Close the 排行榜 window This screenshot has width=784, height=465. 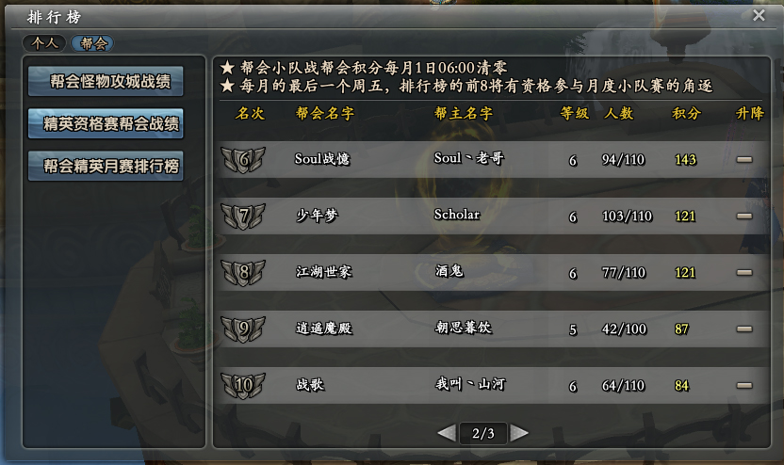tap(759, 15)
